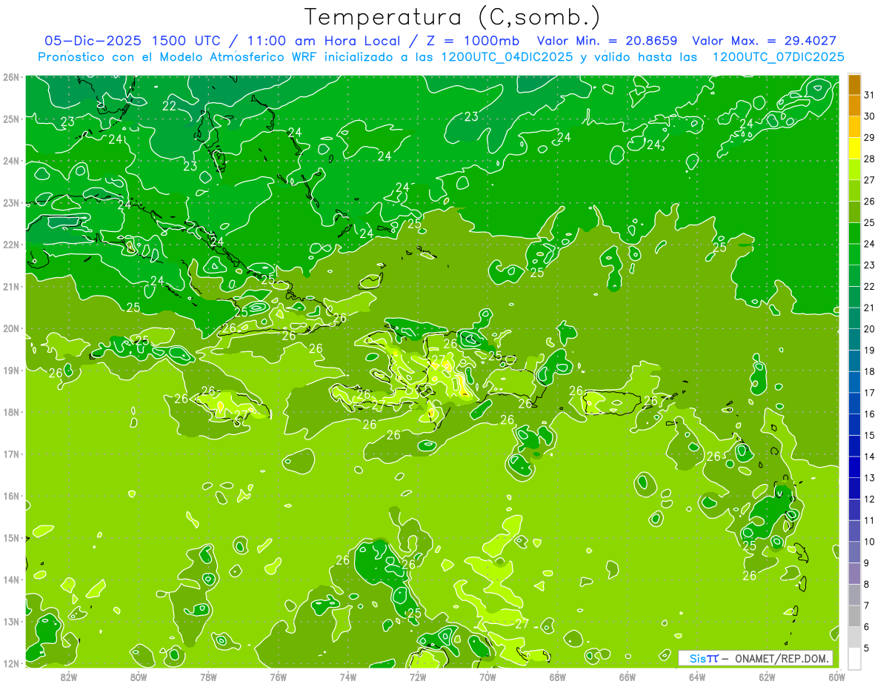Click the '1200UTC_07DIC2025' valid-until time
This screenshot has height=687, width=889.
(x=778, y=57)
